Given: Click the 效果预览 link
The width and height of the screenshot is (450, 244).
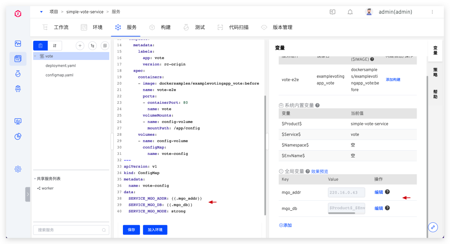Looking at the screenshot, I should tap(320, 171).
